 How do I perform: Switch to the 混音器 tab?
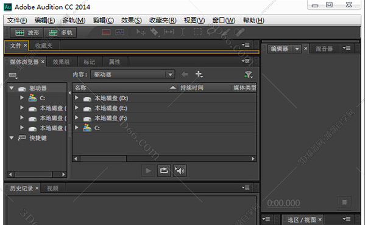324,49
